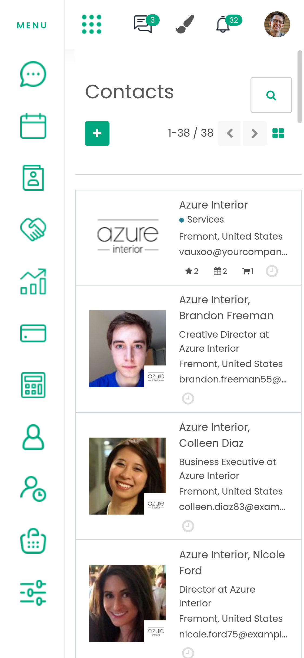Open the Calendar app in sidebar

[33, 126]
